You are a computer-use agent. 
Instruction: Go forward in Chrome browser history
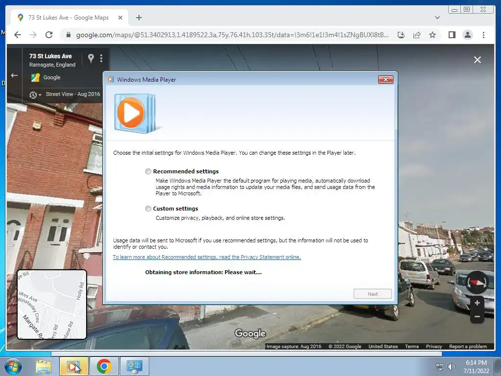pyautogui.click(x=33, y=35)
